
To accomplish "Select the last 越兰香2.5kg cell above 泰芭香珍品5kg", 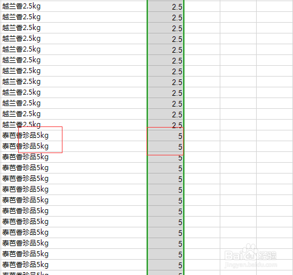I will tap(74, 125).
